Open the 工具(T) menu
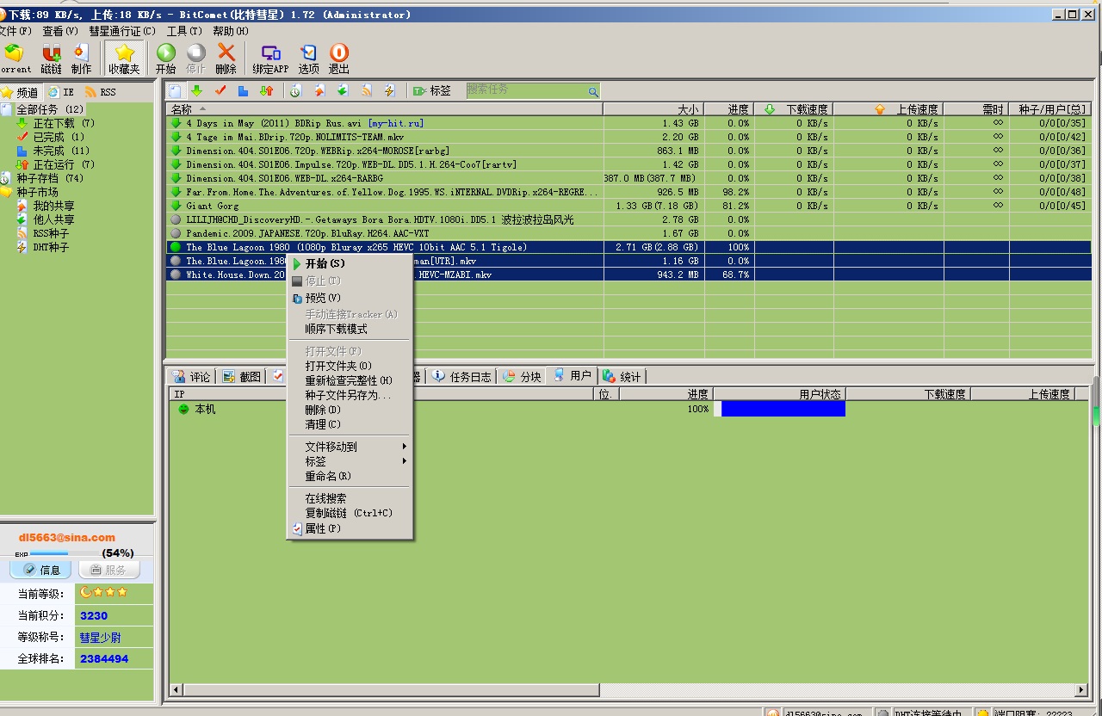 point(184,31)
